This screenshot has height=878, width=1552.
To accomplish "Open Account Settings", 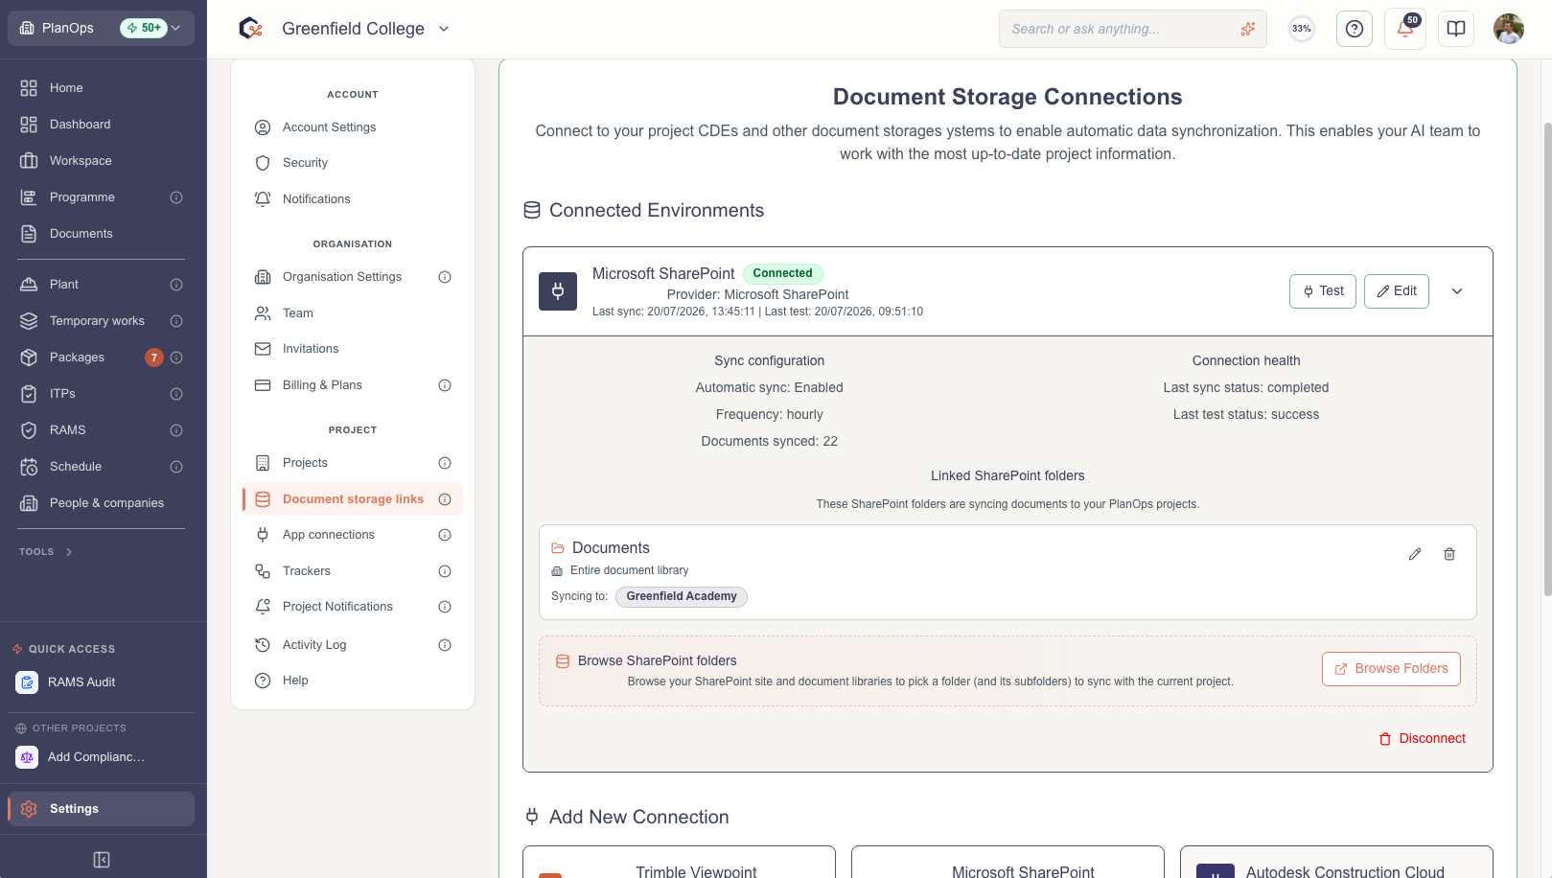I will 353,127.
